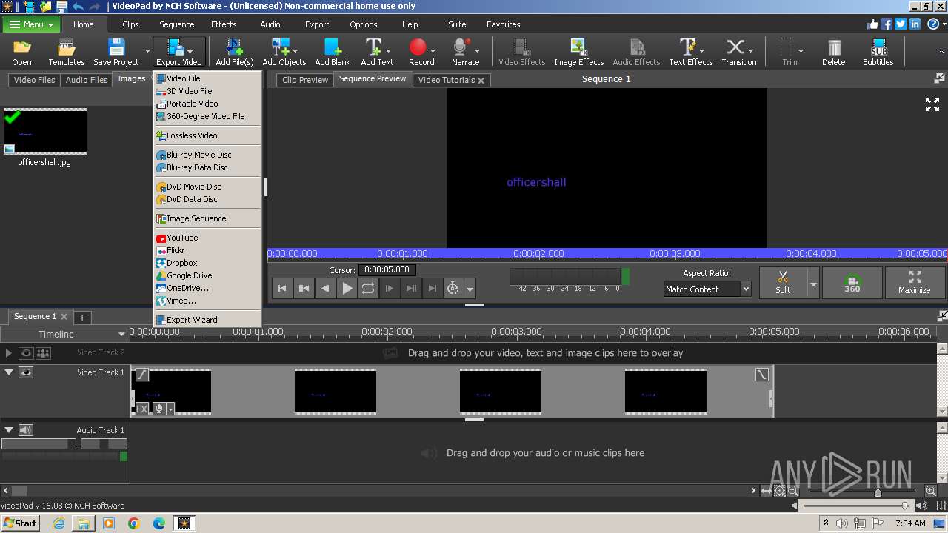Open the Image Effects tool
The width and height of the screenshot is (948, 533).
pos(578,52)
